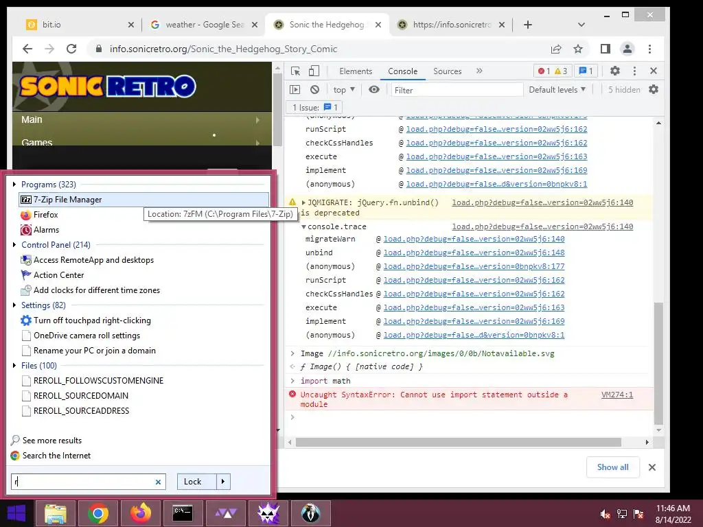Create a live expression with the eye icon
The image size is (703, 527).
(374, 90)
